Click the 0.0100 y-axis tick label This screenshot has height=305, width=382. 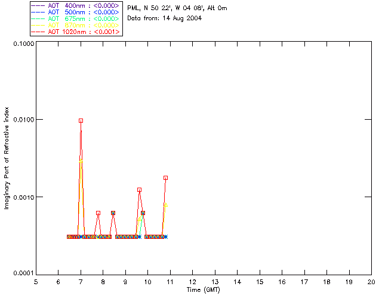24,120
